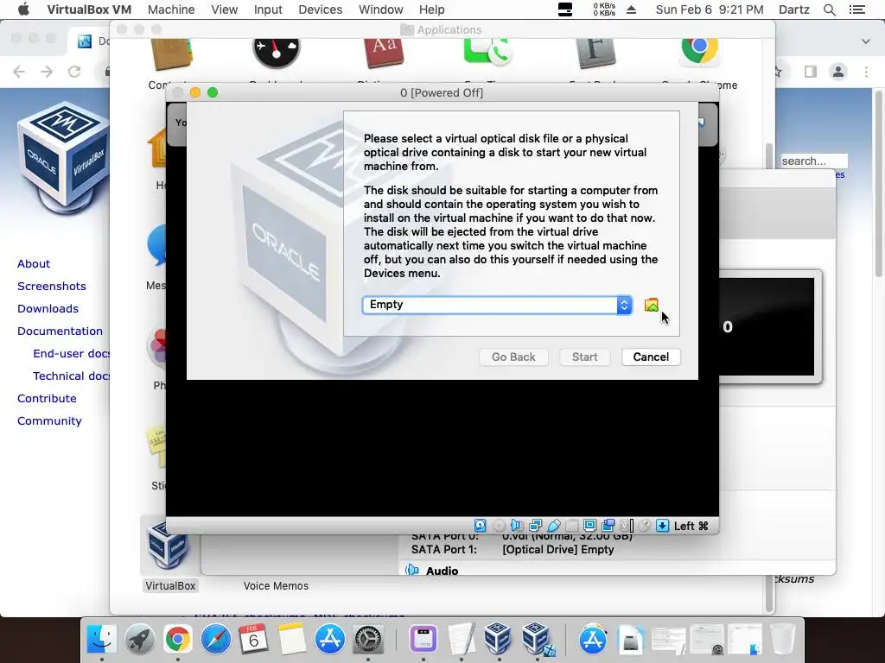The width and height of the screenshot is (885, 663).
Task: Click the hard disk activity status icon
Action: click(x=480, y=526)
